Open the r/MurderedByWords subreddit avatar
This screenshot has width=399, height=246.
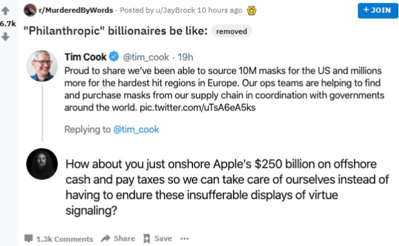tap(30, 10)
